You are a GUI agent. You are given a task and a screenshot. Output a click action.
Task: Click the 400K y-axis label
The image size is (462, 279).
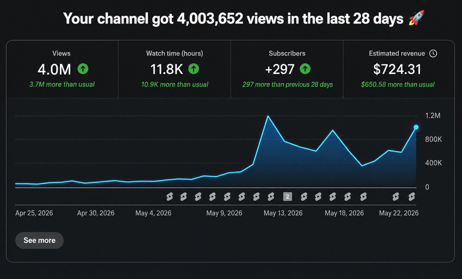(433, 163)
